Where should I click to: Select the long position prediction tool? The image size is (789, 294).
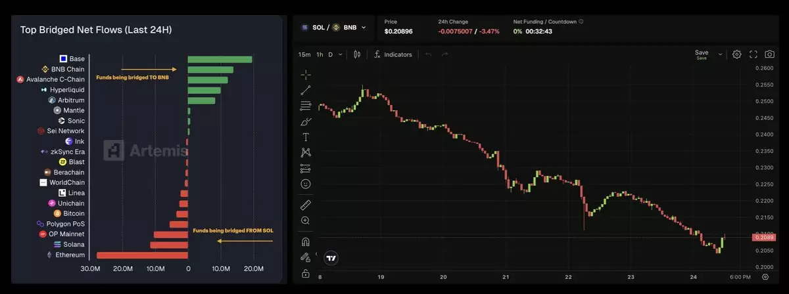pos(306,168)
